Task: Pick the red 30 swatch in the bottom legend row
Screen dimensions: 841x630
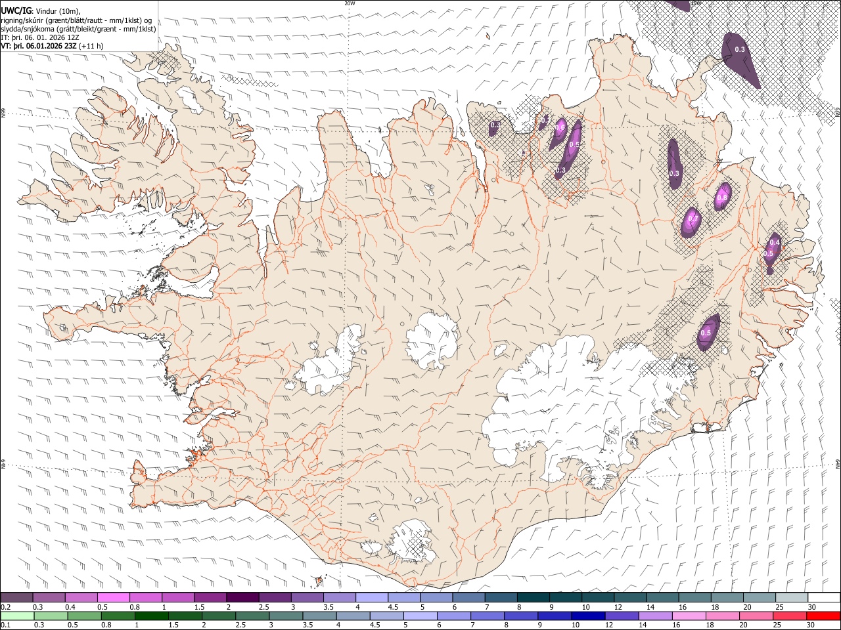Action: (x=823, y=616)
